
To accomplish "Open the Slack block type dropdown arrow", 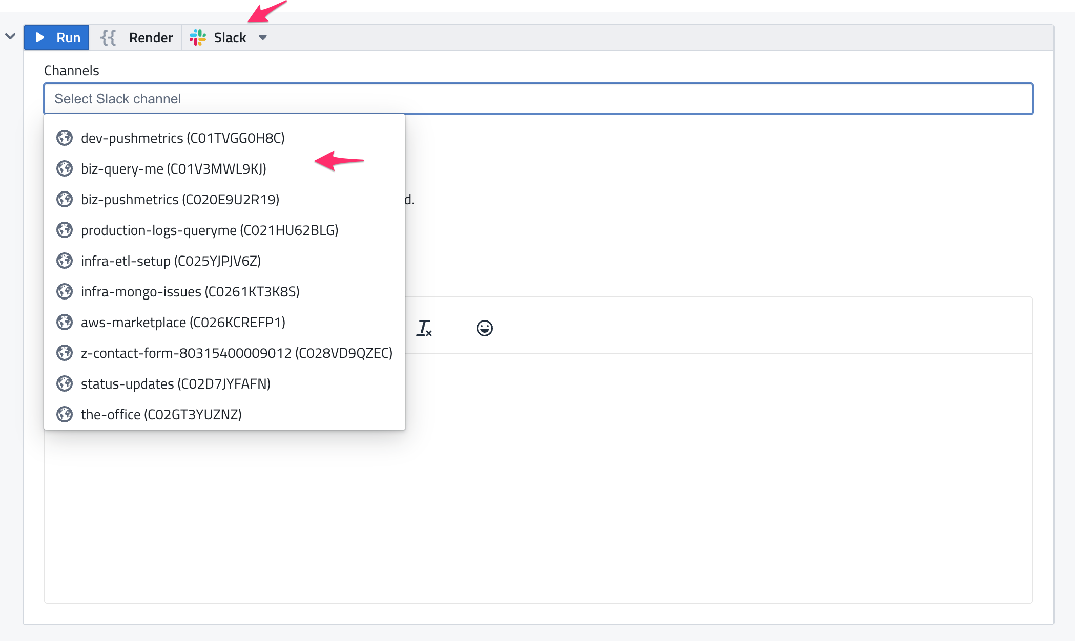I will pyautogui.click(x=263, y=38).
